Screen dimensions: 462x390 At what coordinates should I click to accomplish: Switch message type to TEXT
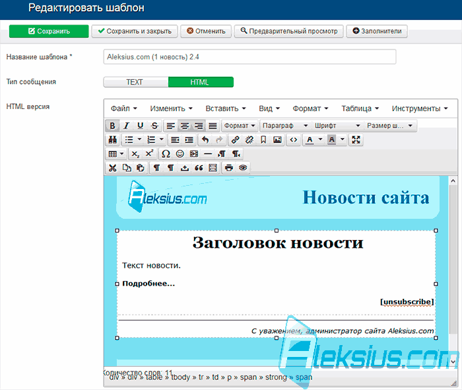tap(136, 82)
